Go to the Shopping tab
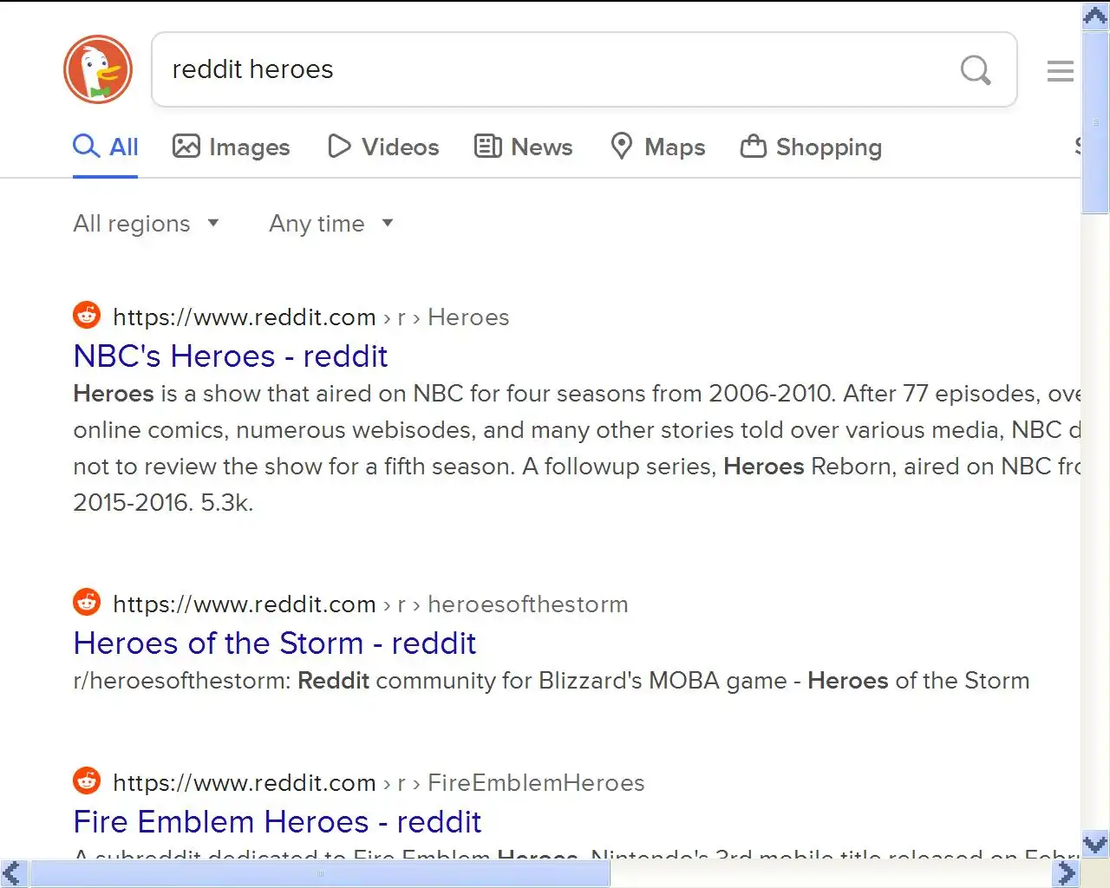 (811, 147)
